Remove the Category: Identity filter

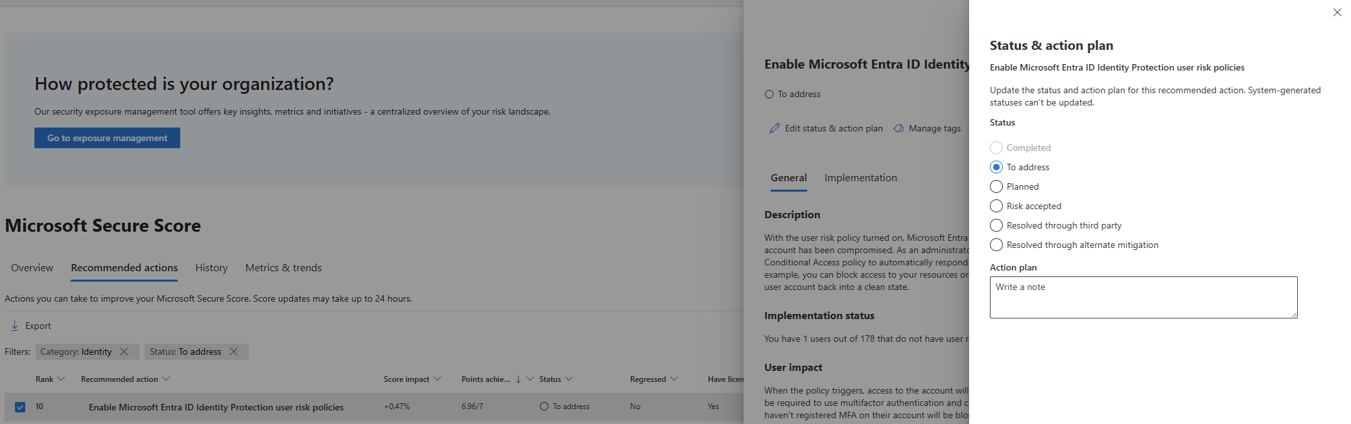124,351
